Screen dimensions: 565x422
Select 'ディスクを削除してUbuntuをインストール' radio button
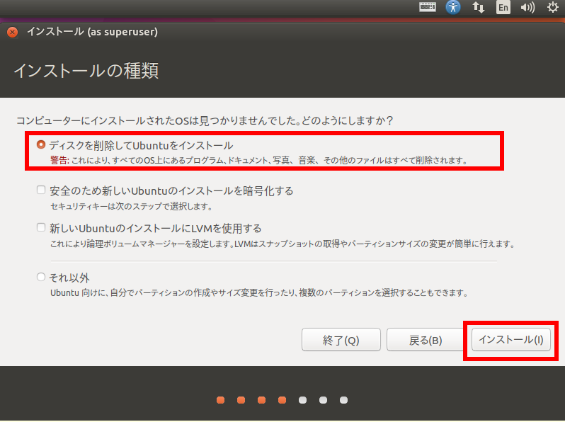41,144
